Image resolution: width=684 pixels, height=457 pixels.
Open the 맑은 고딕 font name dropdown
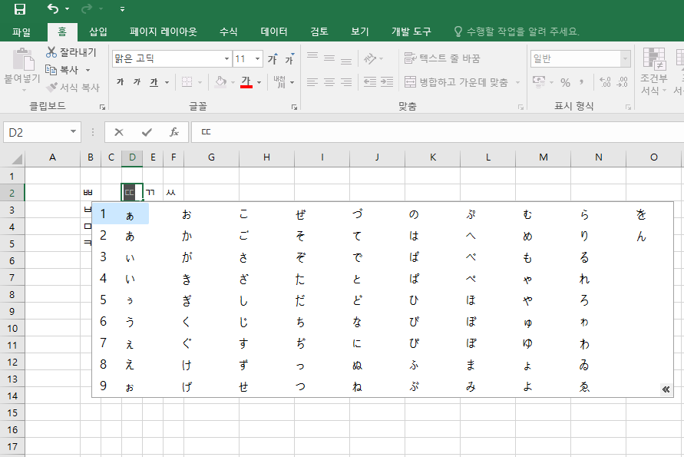coord(226,59)
